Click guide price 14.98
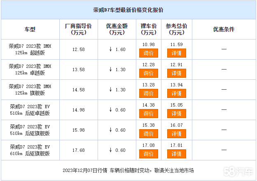Image resolution: width=257 pixels, height=181 pixels. pos(79,110)
